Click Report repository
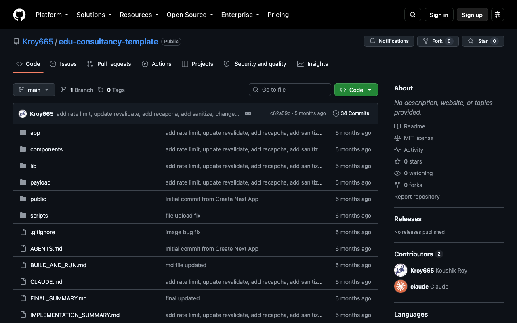This screenshot has width=517, height=323. (417, 197)
